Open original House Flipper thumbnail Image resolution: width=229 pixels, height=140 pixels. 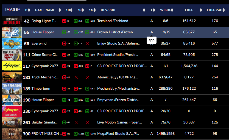pyautogui.click(x=12, y=100)
